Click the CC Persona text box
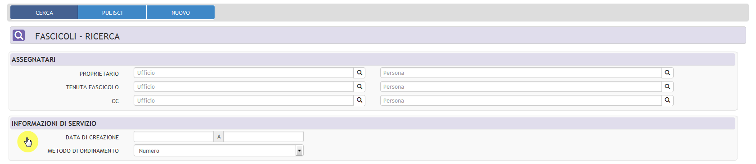The image size is (756, 164). point(521,100)
